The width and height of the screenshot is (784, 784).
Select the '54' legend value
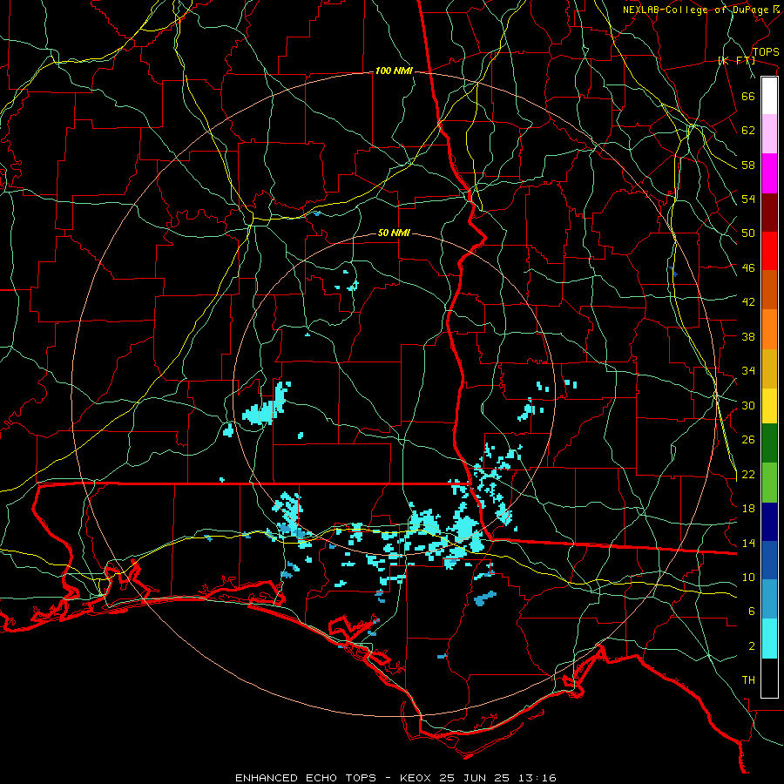pyautogui.click(x=748, y=199)
